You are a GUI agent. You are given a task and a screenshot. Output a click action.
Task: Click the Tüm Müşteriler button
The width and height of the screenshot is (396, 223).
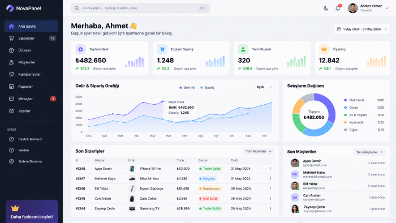click(369, 152)
